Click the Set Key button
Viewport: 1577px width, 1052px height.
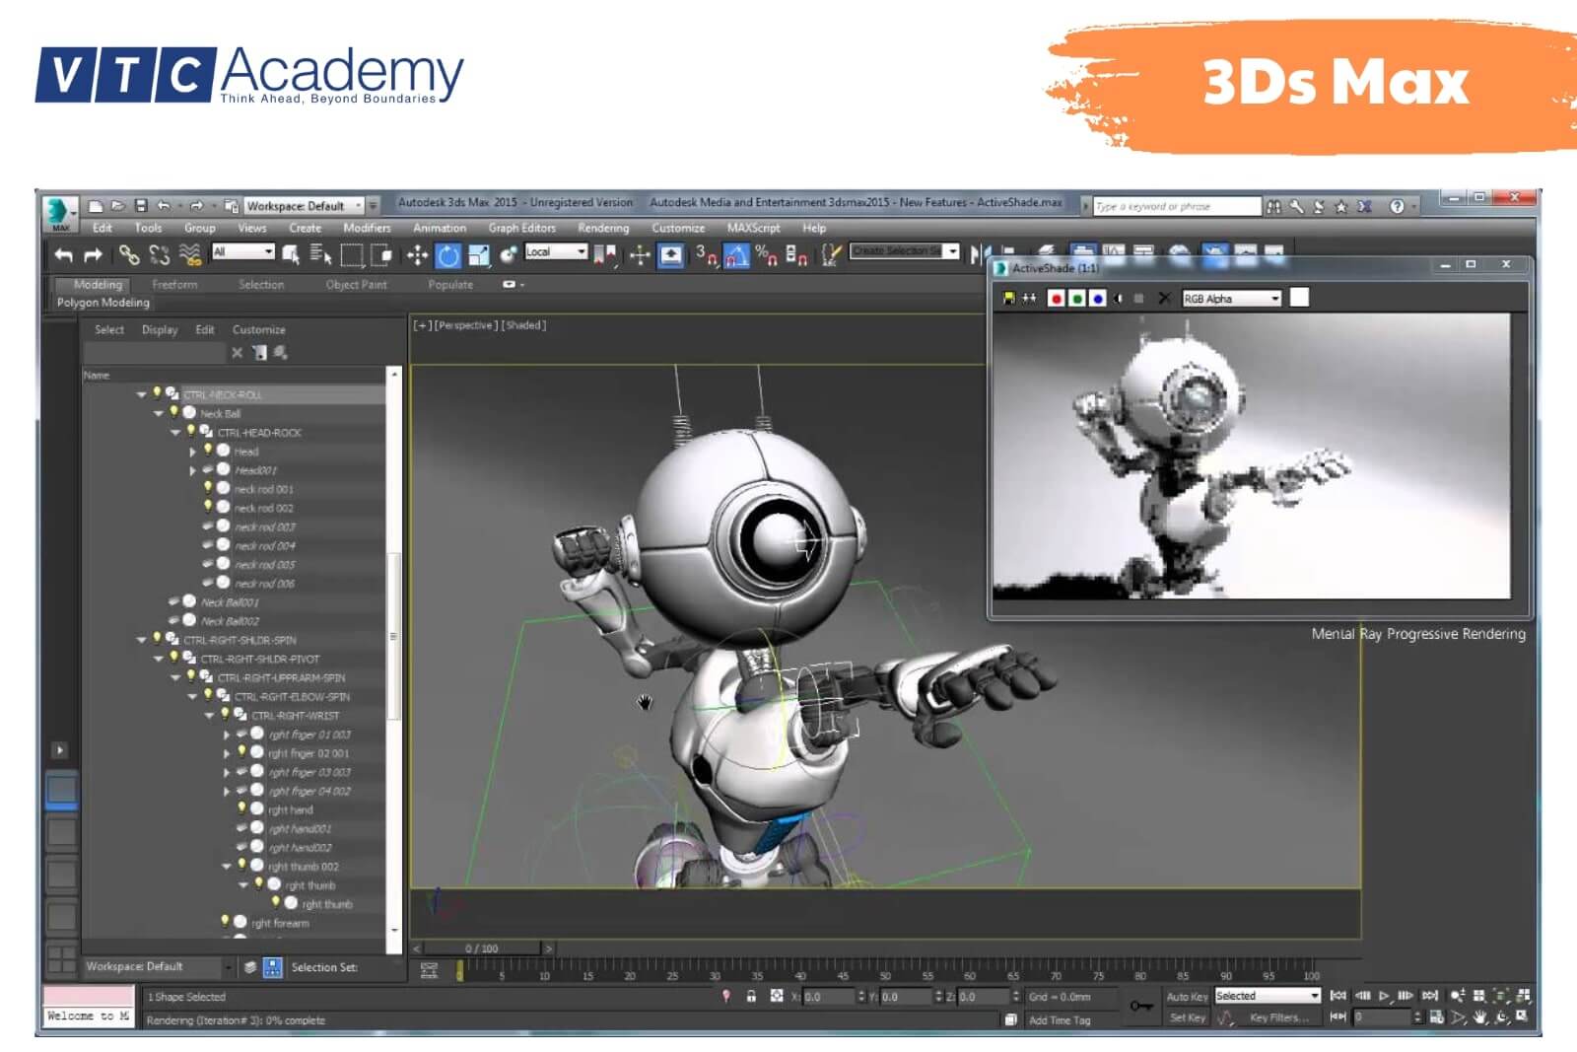pos(1188,1017)
